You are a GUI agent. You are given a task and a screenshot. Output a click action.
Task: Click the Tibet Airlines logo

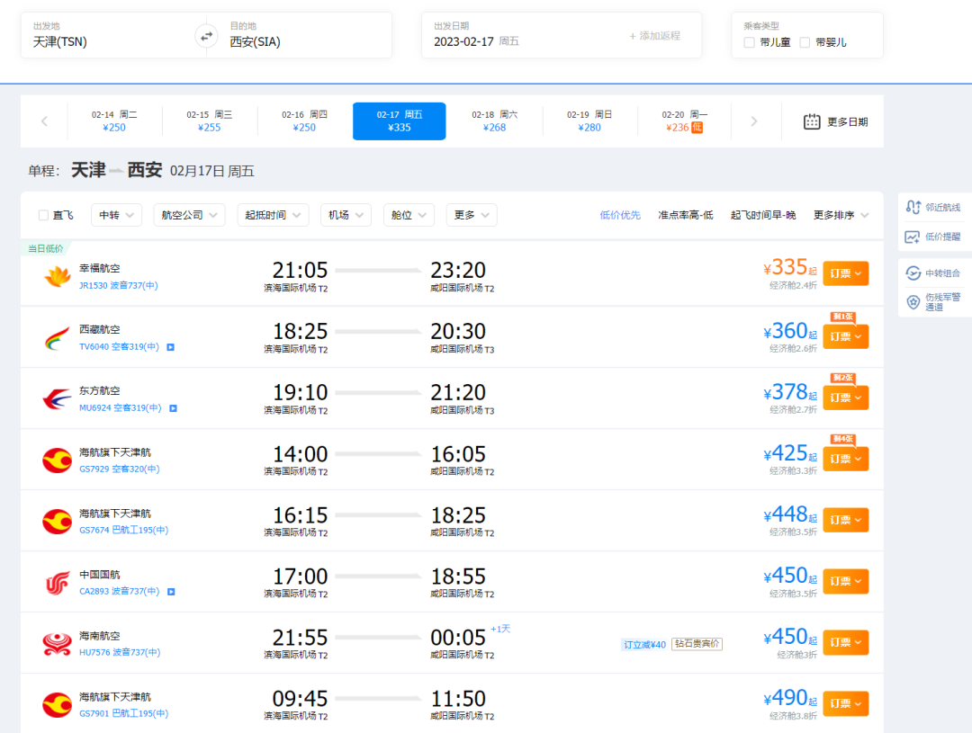pyautogui.click(x=57, y=337)
